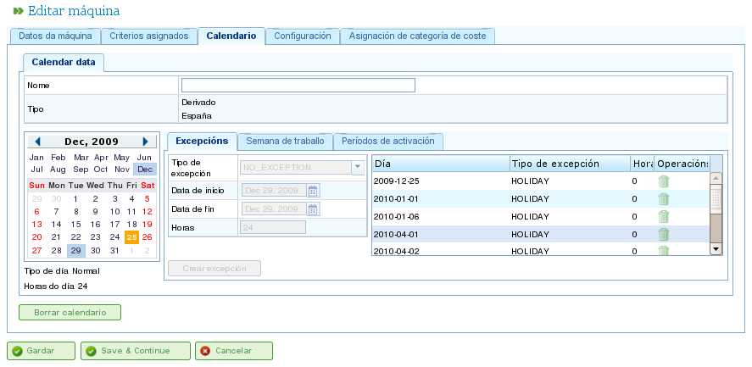
Task: Click the Nome text field
Action: (298, 85)
